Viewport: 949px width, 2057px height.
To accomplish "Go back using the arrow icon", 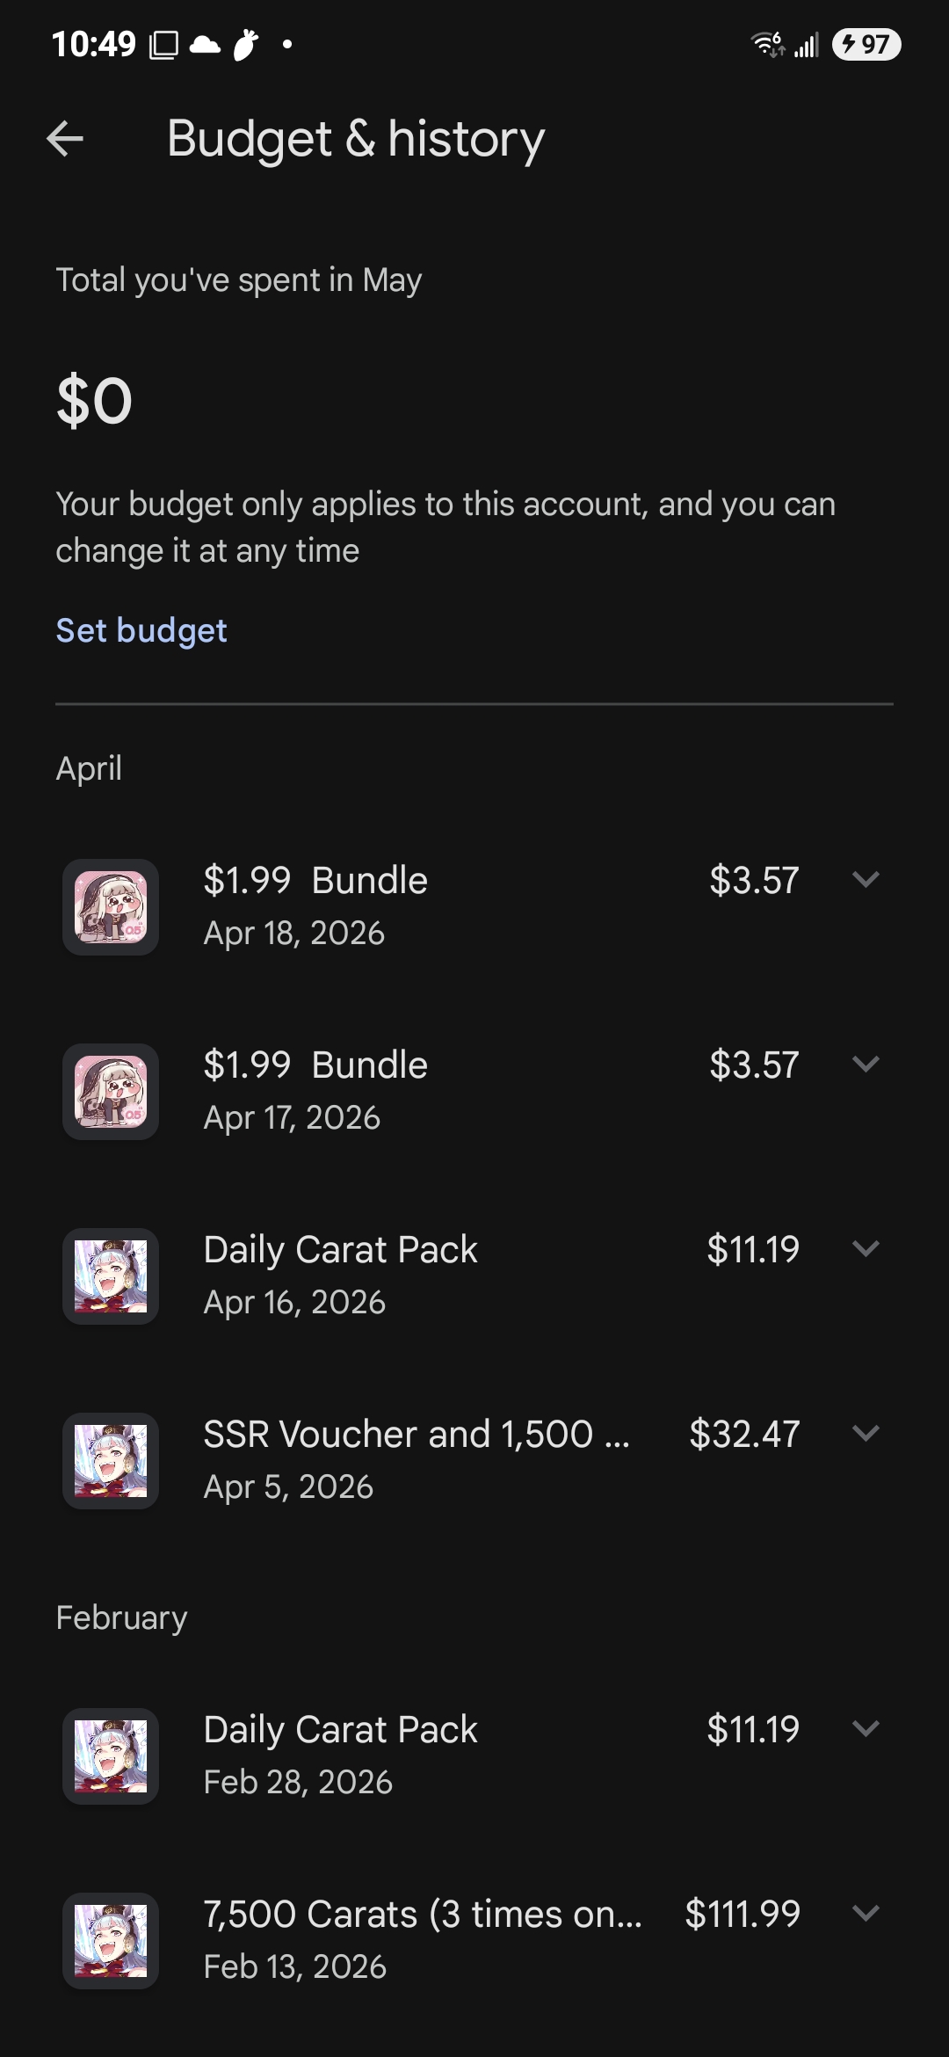I will click(x=65, y=138).
